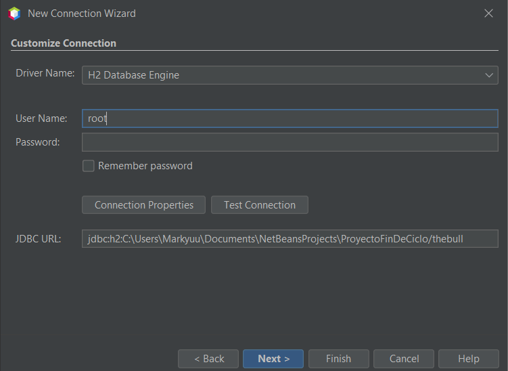Click into the empty Password field

(x=290, y=142)
